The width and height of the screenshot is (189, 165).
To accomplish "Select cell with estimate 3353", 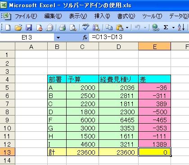I will click(x=118, y=128).
